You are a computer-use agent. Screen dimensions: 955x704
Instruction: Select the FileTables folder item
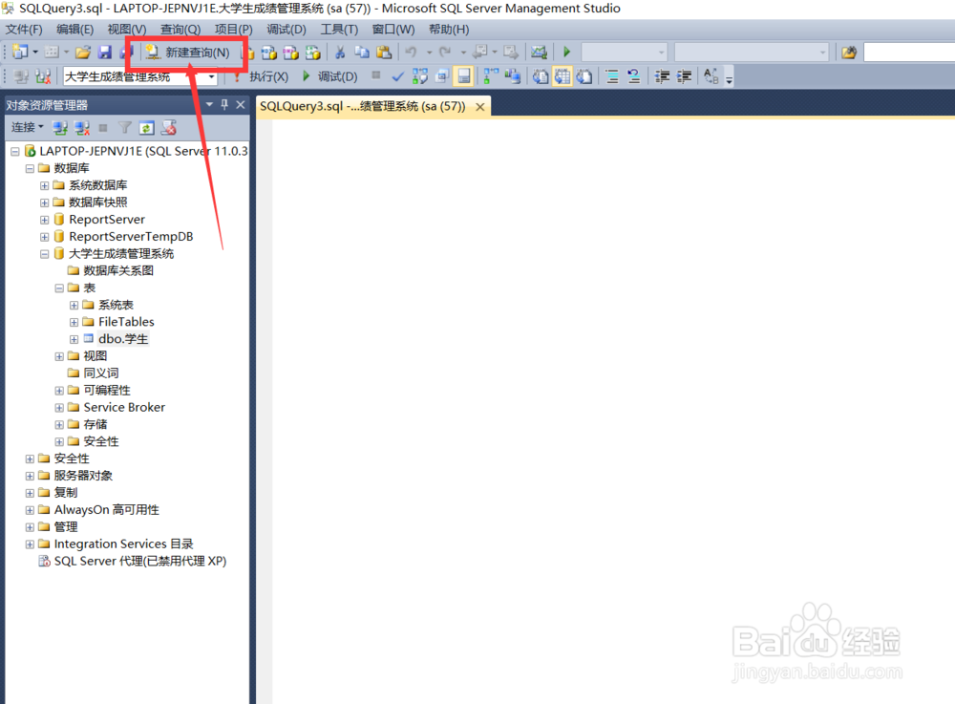pyautogui.click(x=126, y=322)
